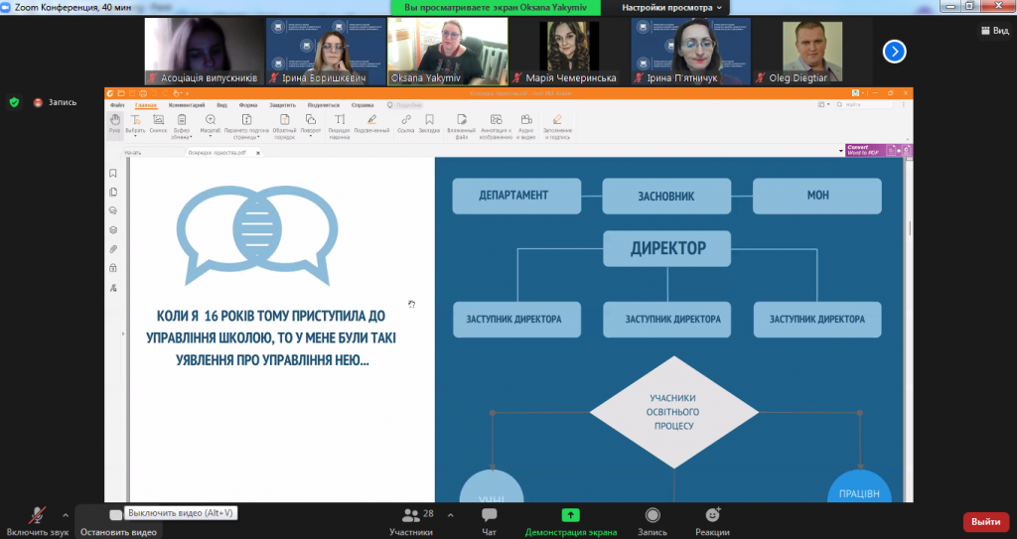Select the Hand tool in Foxit toolbar
Image resolution: width=1017 pixels, height=539 pixels.
(x=115, y=124)
